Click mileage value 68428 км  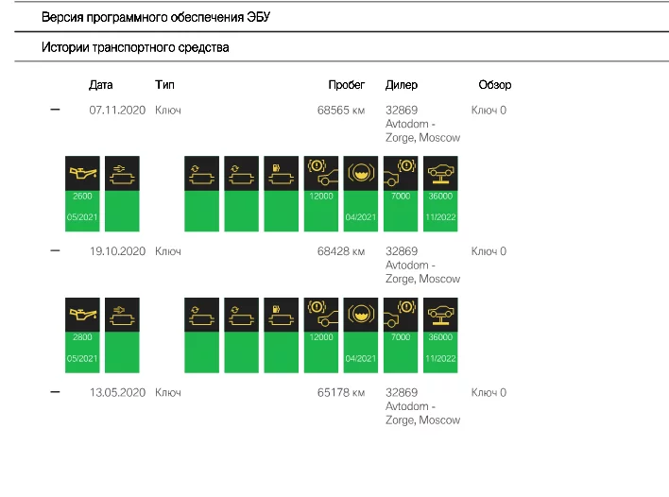341,251
